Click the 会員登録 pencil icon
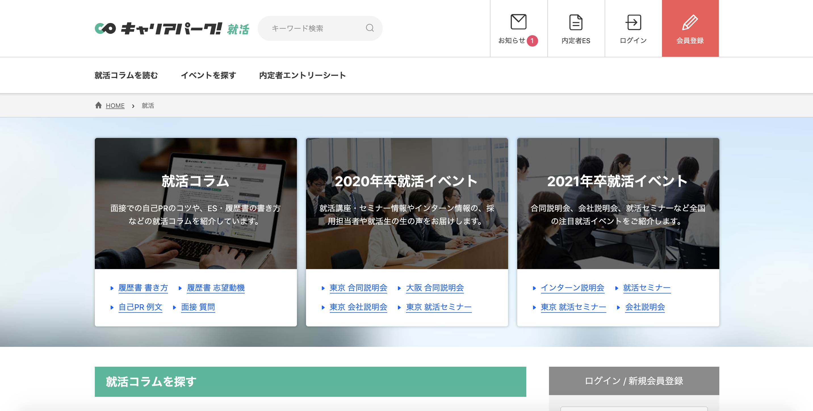 [x=690, y=22]
